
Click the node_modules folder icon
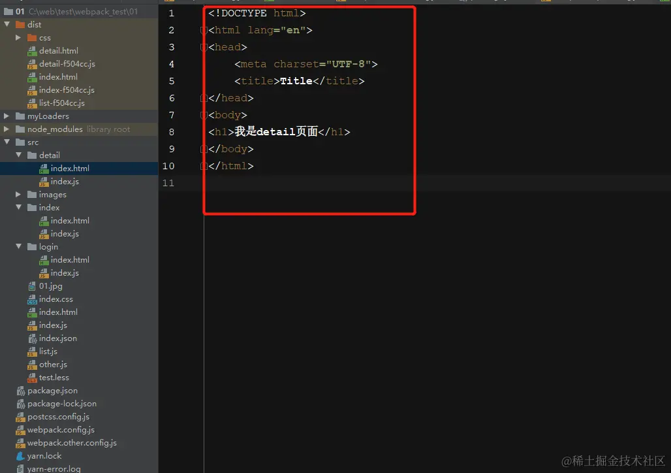pyautogui.click(x=20, y=129)
